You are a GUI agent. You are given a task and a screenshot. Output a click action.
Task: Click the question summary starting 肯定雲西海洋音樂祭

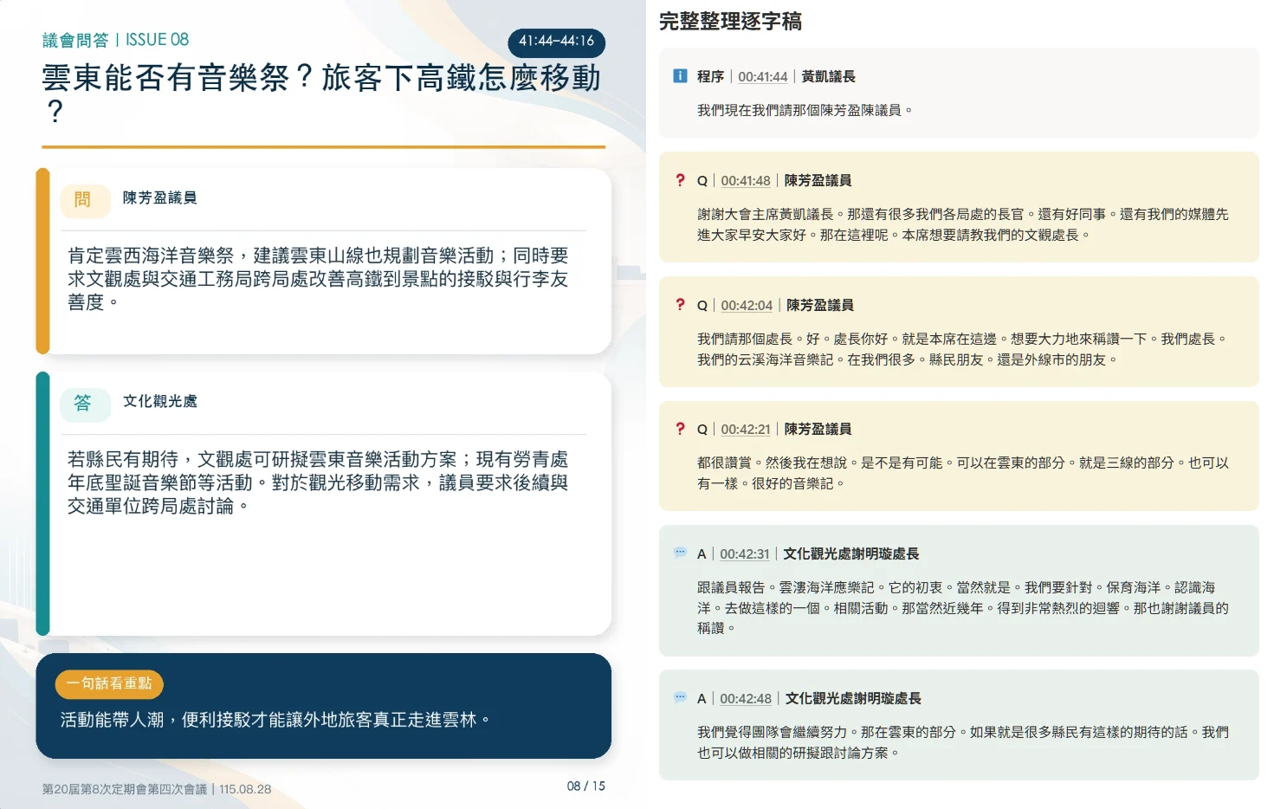point(318,279)
